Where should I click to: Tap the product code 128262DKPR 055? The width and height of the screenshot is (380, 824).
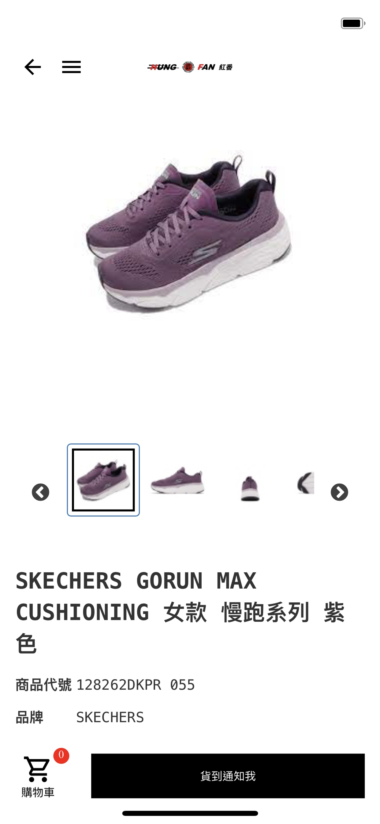tap(136, 685)
